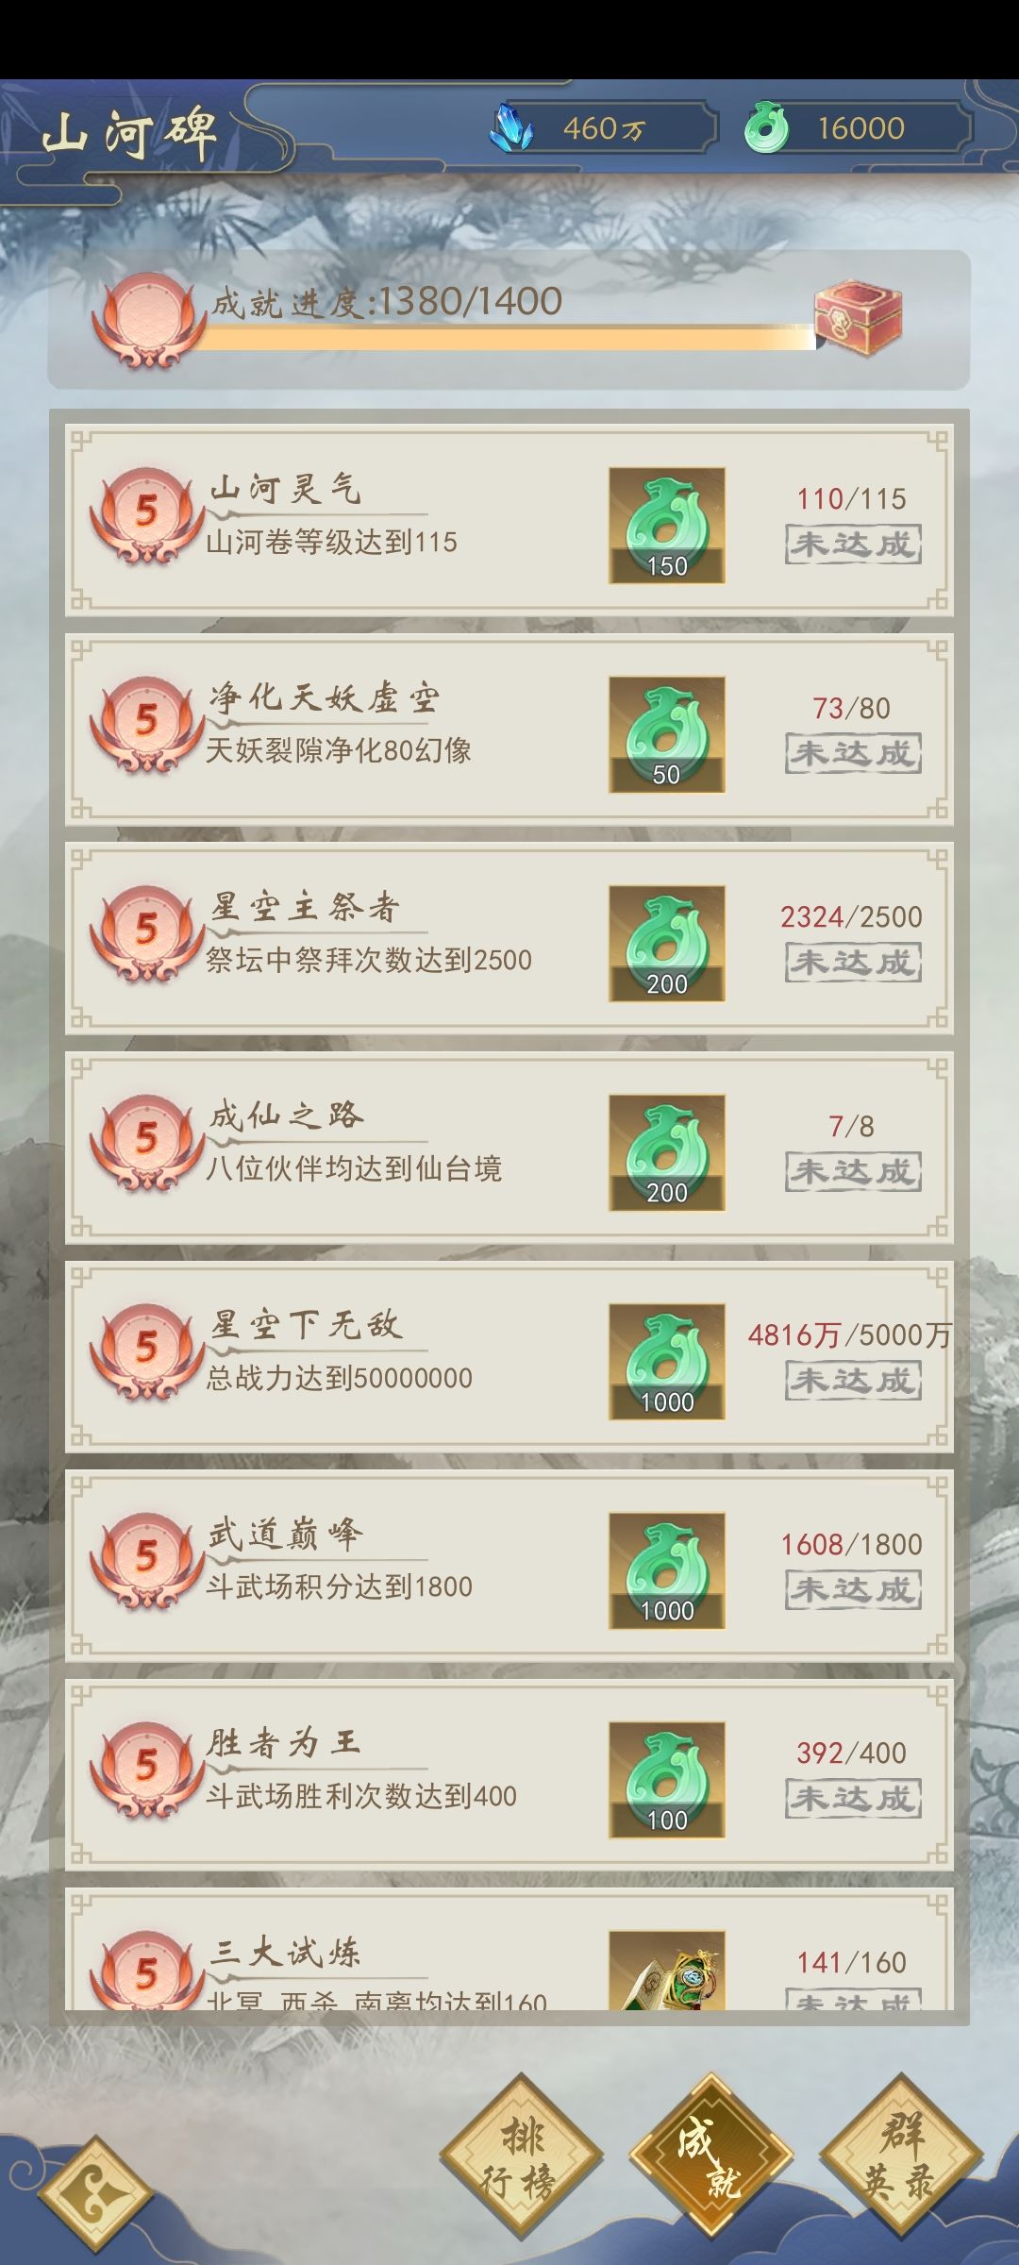The height and width of the screenshot is (2265, 1019).
Task: Tap the achievement medal beside 成就进度
Action: (148, 321)
